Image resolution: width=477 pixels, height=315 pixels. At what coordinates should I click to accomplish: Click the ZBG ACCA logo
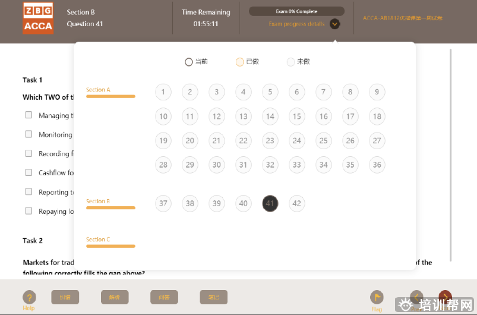(38, 18)
